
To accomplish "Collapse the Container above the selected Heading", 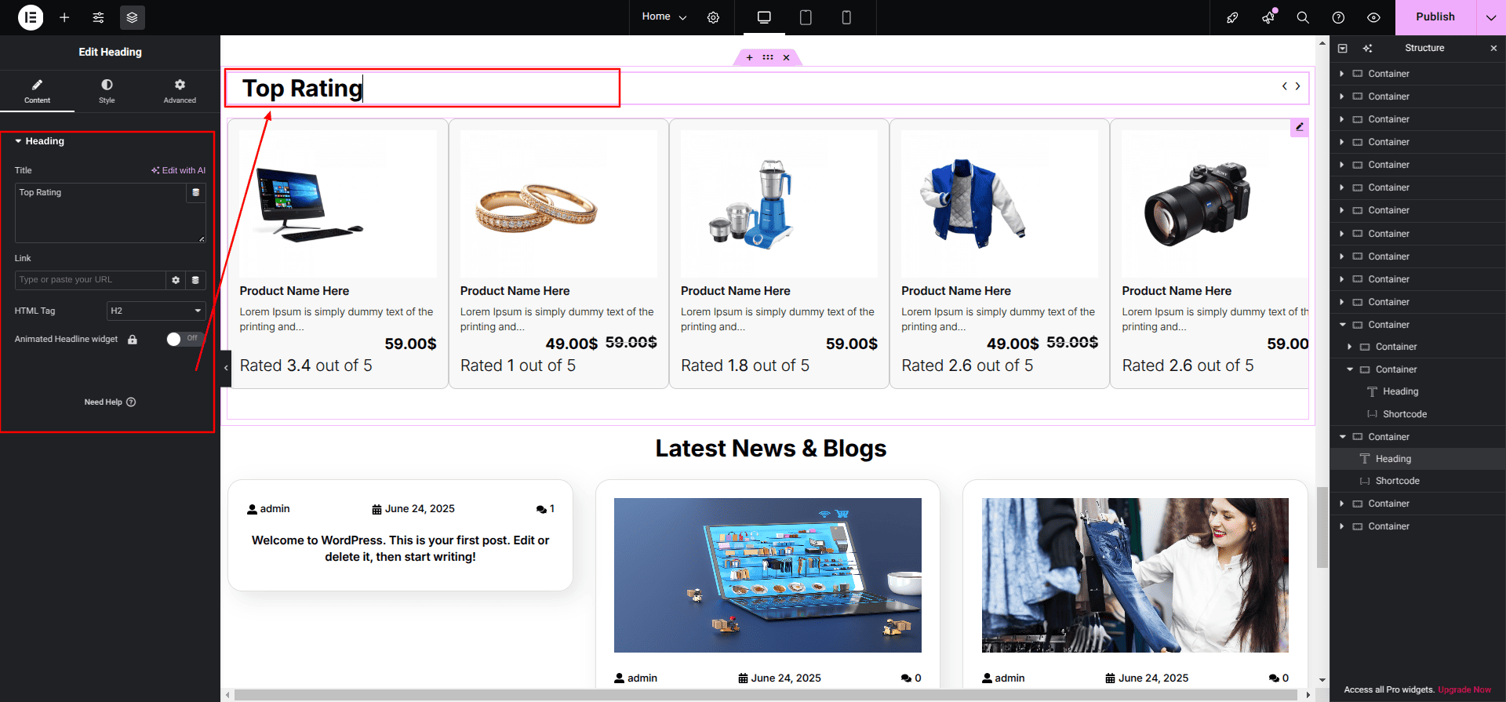I will [1342, 437].
